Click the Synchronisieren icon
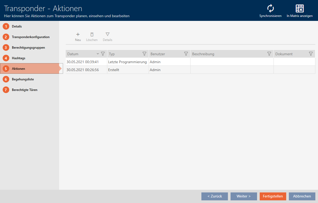The image size is (318, 203). (270, 9)
